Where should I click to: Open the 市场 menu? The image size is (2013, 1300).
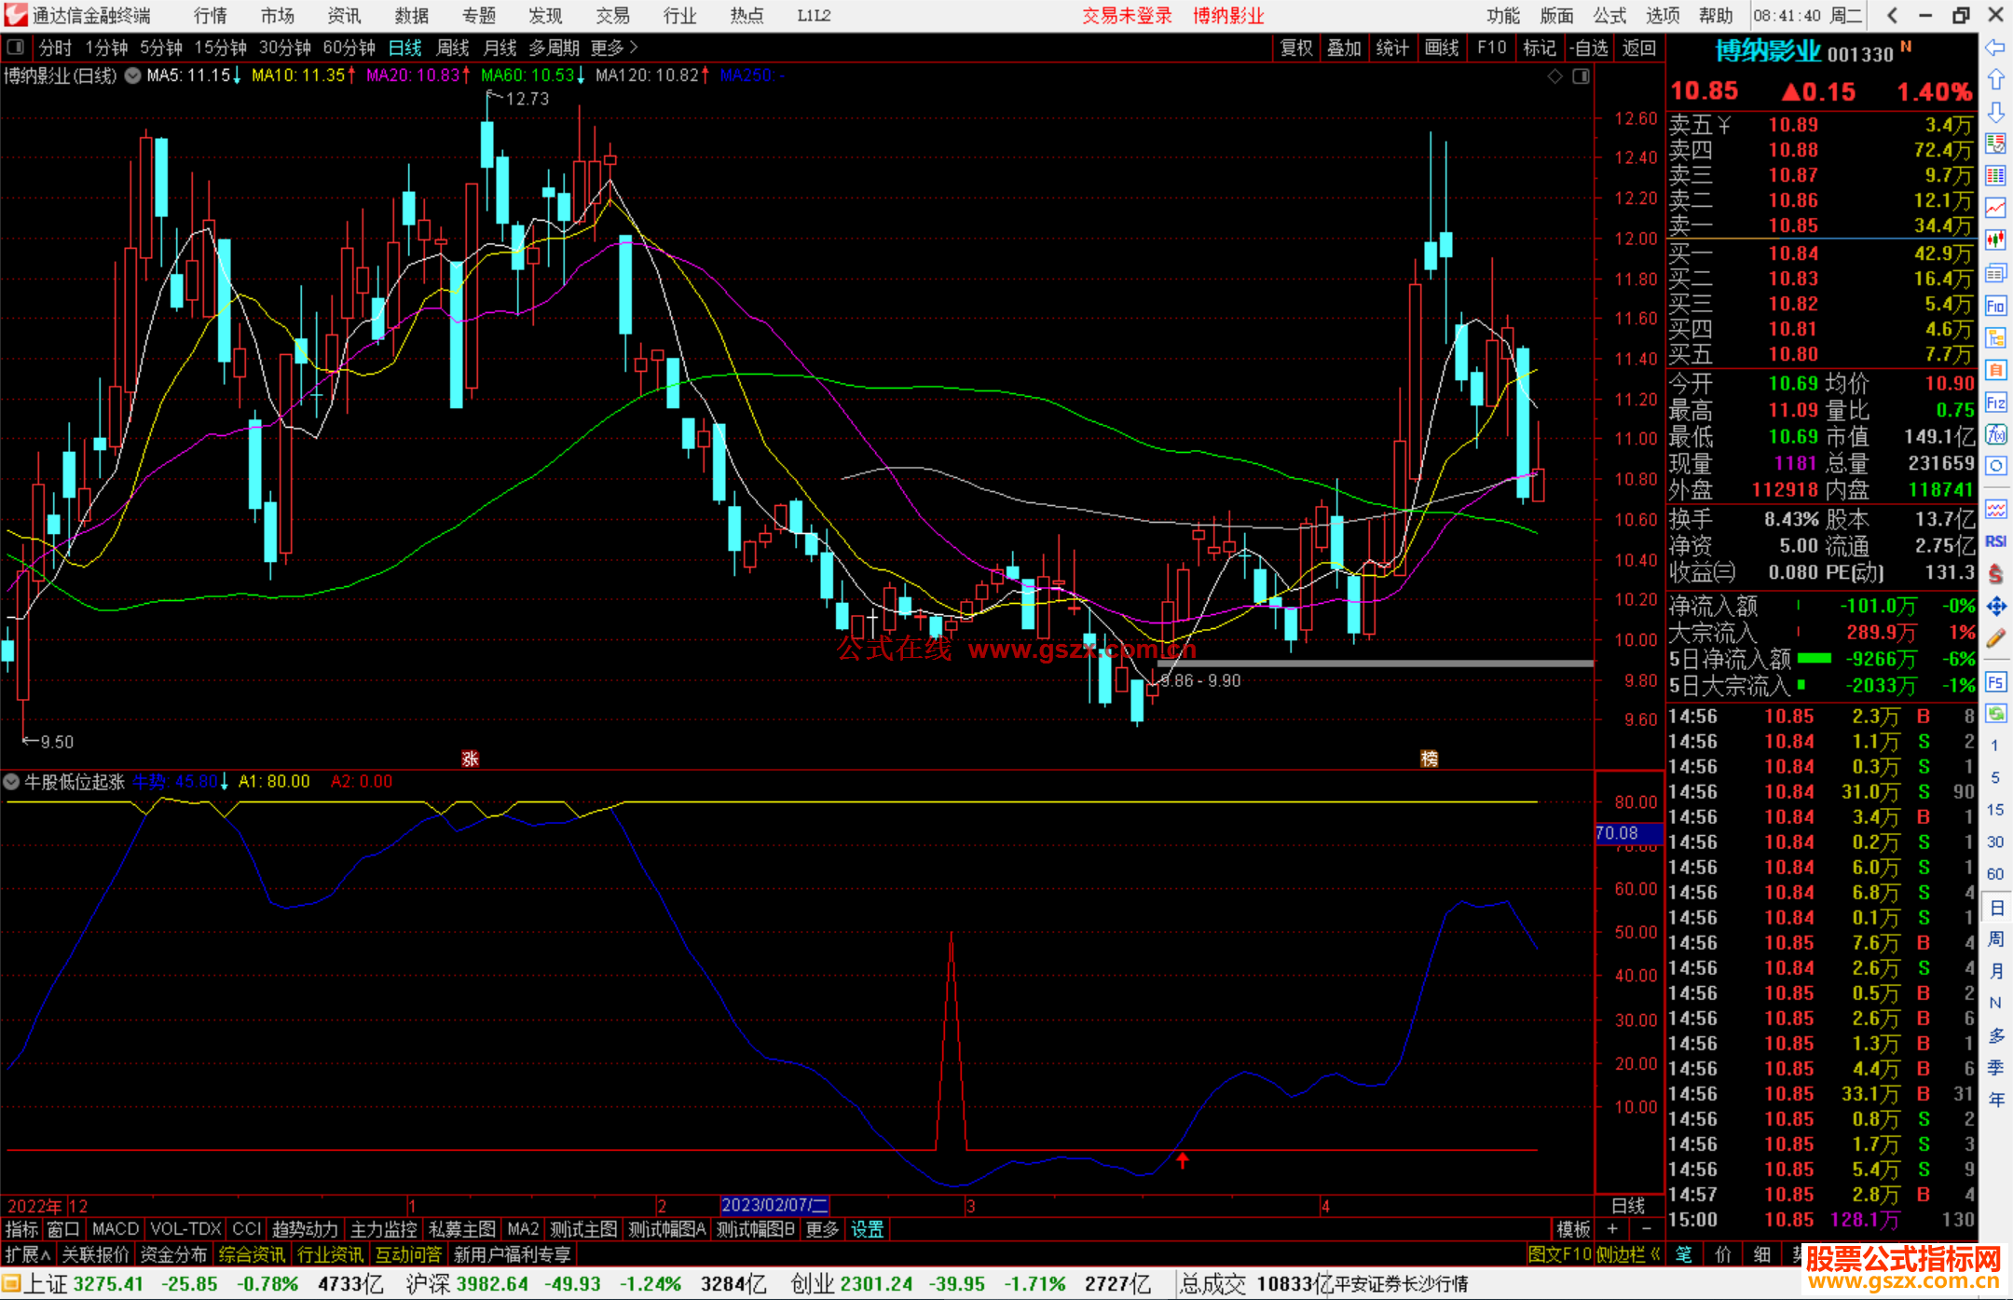(278, 16)
